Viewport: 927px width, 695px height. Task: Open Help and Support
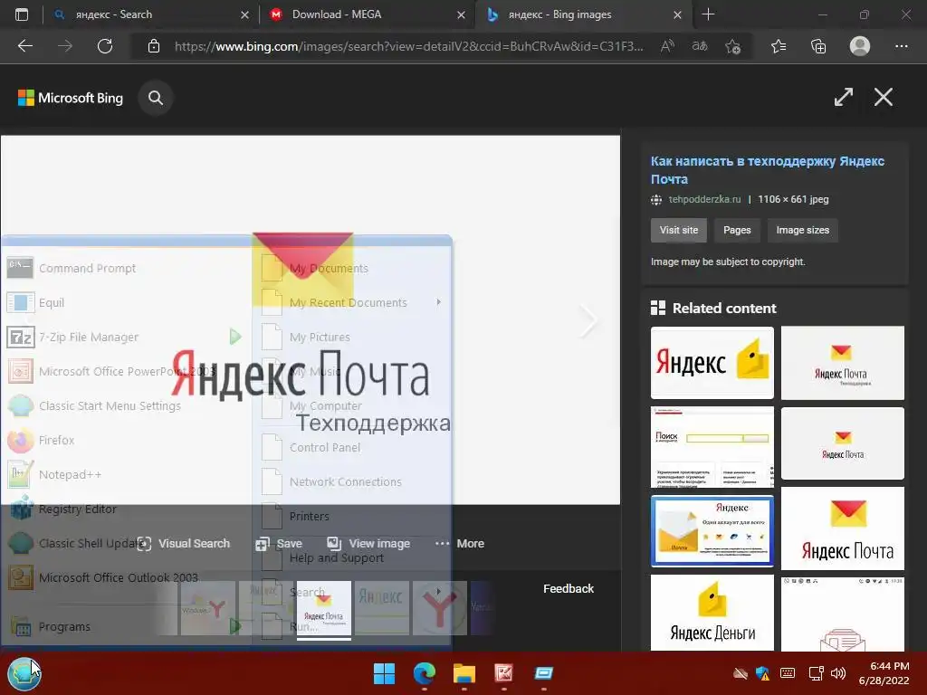point(337,557)
